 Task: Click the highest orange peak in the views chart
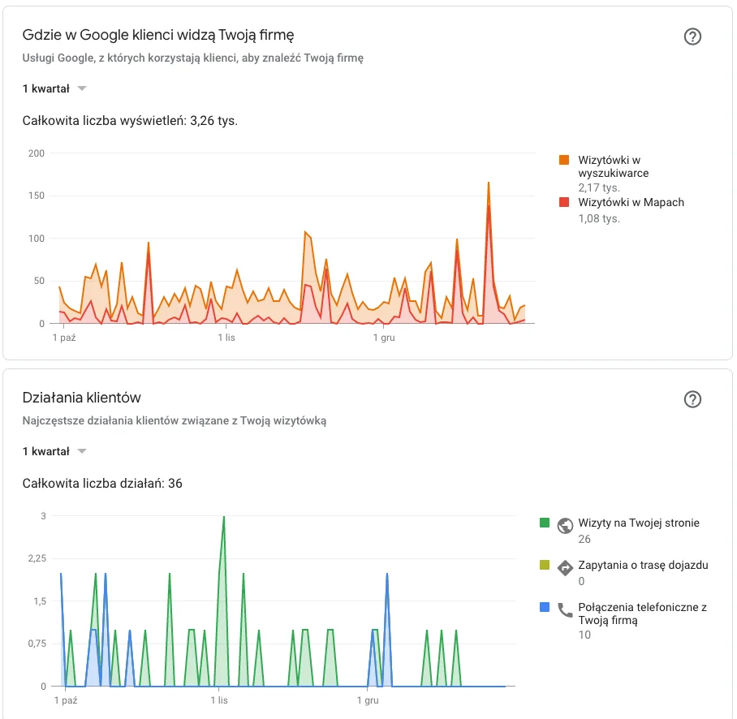tap(489, 183)
